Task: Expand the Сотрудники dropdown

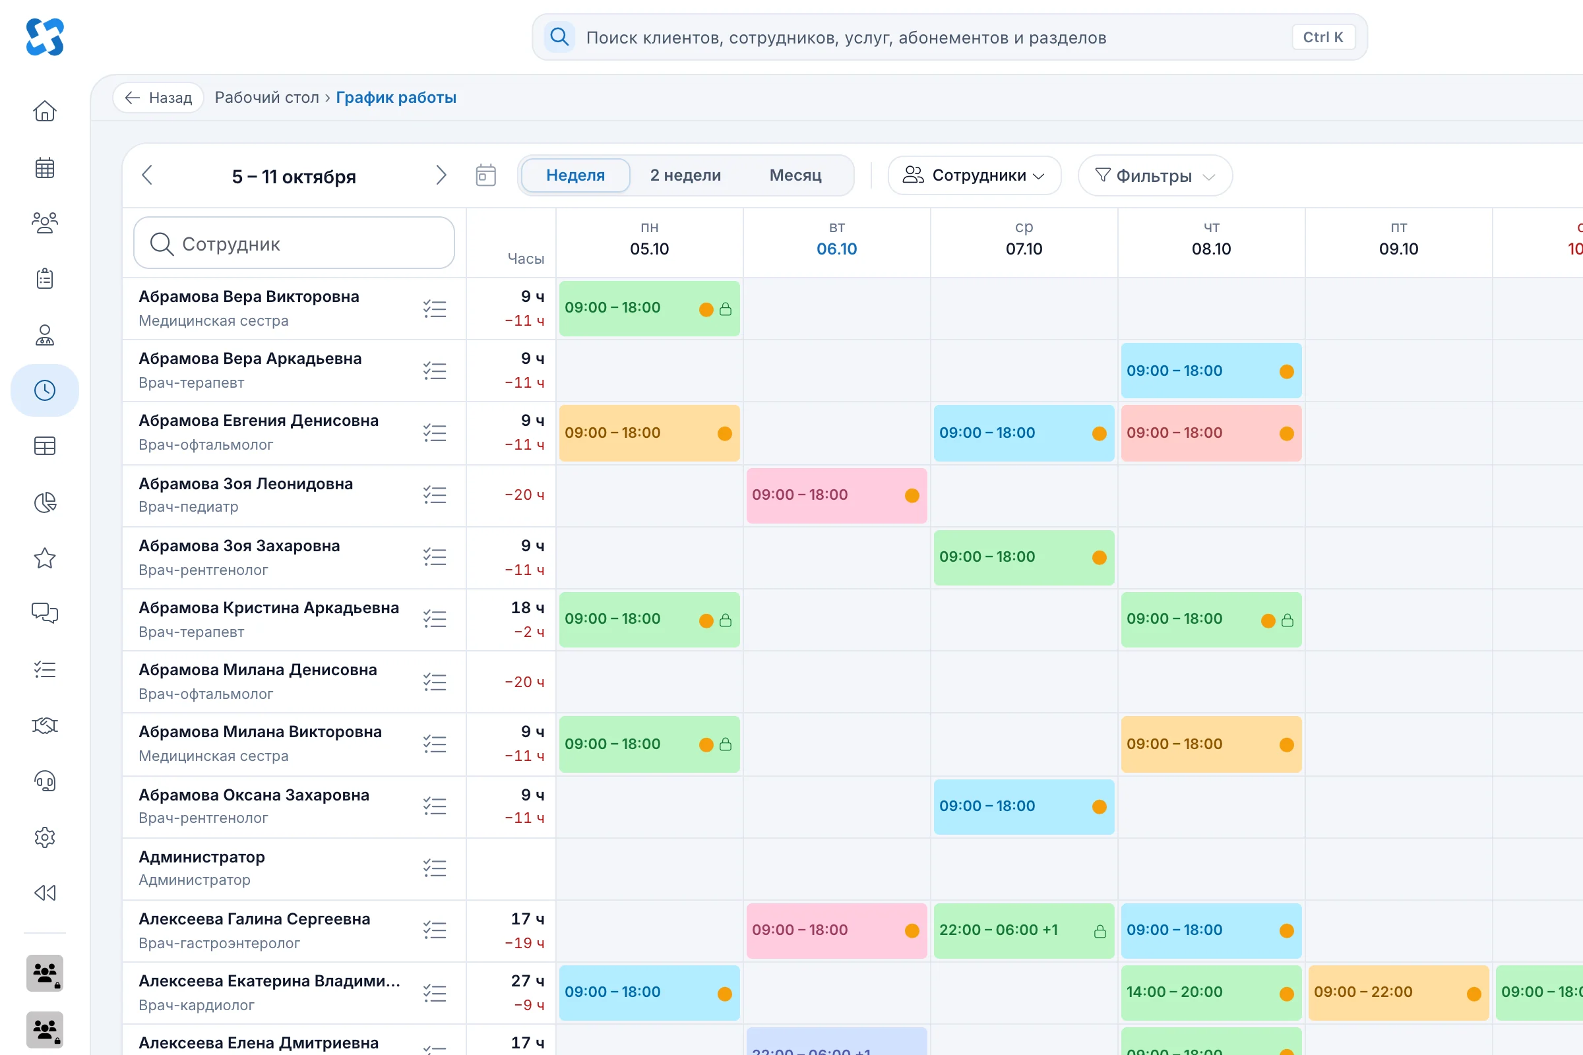Action: pyautogui.click(x=975, y=175)
